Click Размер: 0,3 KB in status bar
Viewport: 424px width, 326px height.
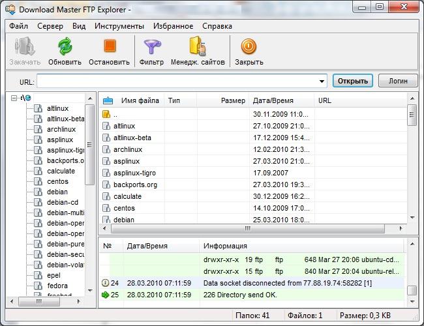coord(365,316)
